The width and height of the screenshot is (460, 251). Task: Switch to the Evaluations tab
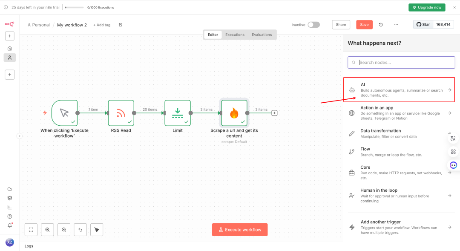(262, 35)
